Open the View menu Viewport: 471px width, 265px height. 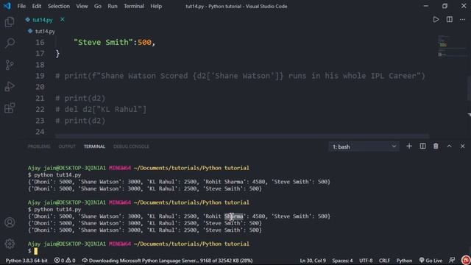(x=82, y=6)
